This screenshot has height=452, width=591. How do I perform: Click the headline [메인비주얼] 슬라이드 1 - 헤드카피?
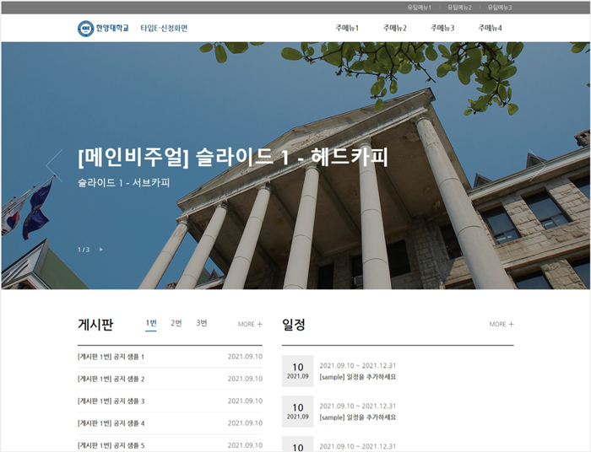tap(233, 158)
